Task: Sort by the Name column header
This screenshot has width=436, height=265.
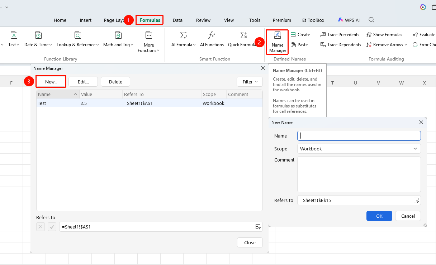Action: pos(57,94)
